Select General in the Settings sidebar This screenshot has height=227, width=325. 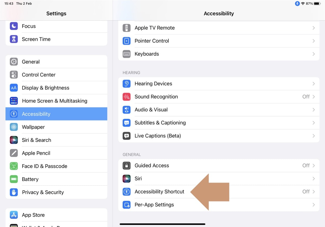tap(56, 62)
